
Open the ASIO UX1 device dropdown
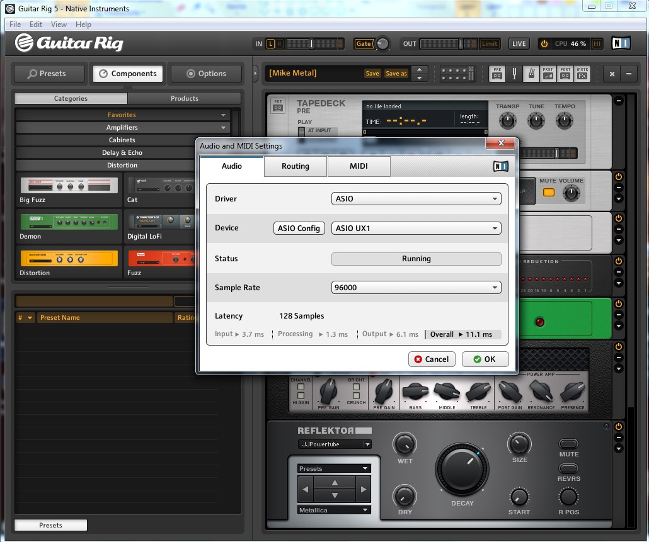[x=416, y=229]
